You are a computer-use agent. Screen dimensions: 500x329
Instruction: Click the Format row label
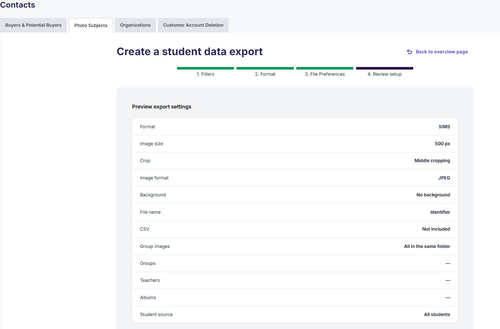(147, 127)
